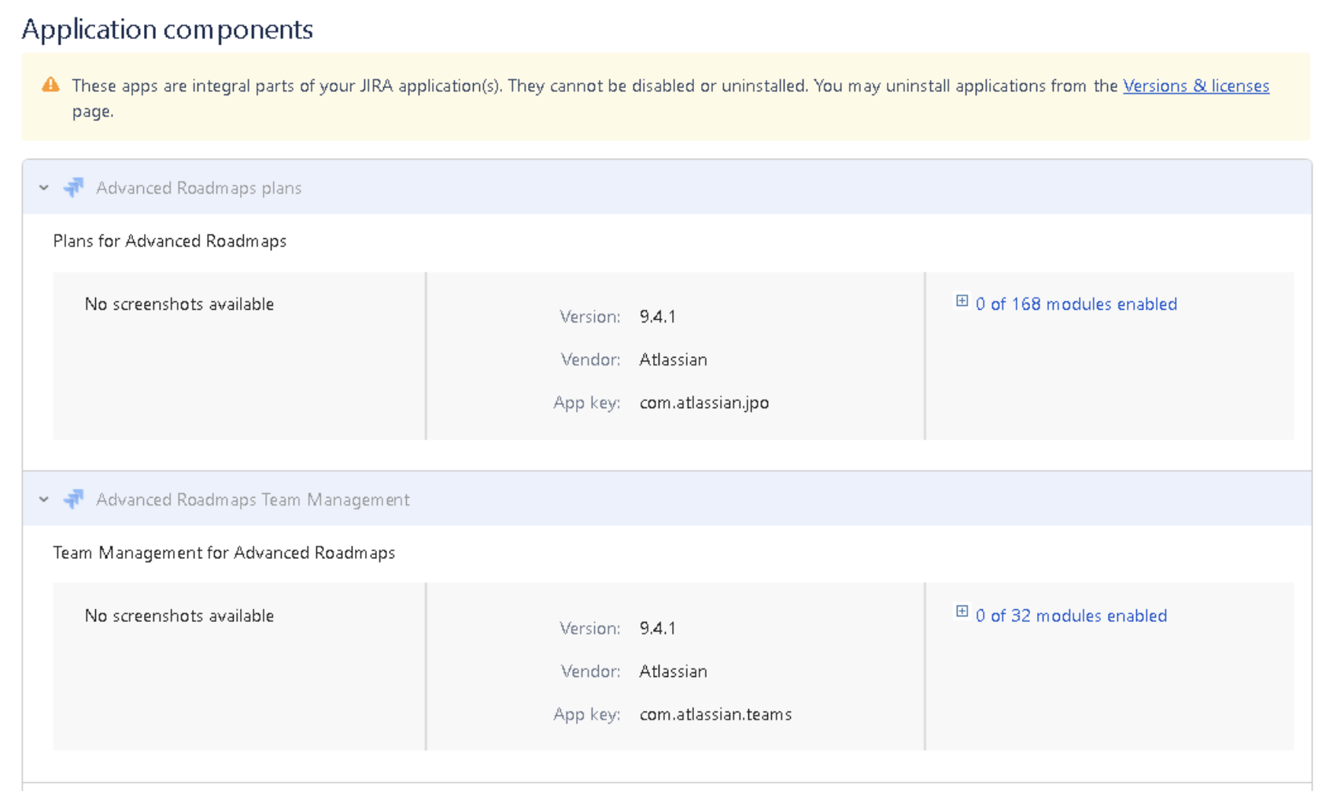Click No screenshots available in Team Management section
Viewport: 1333px width, 791px height.
[x=179, y=616]
